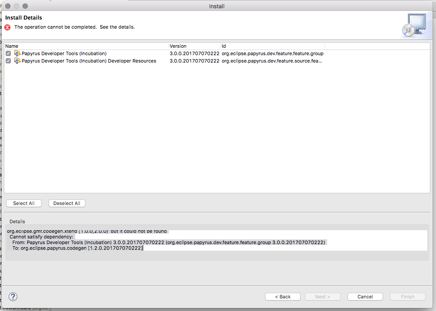
Task: Sort by the Version column header
Action: point(195,46)
